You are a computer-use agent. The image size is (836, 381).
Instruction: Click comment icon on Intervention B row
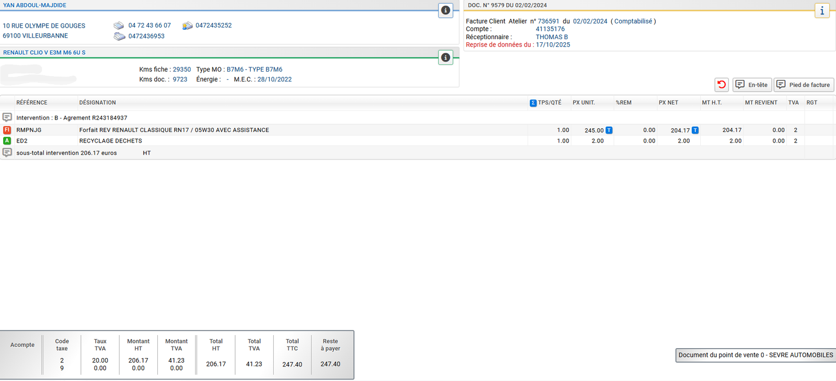point(7,117)
